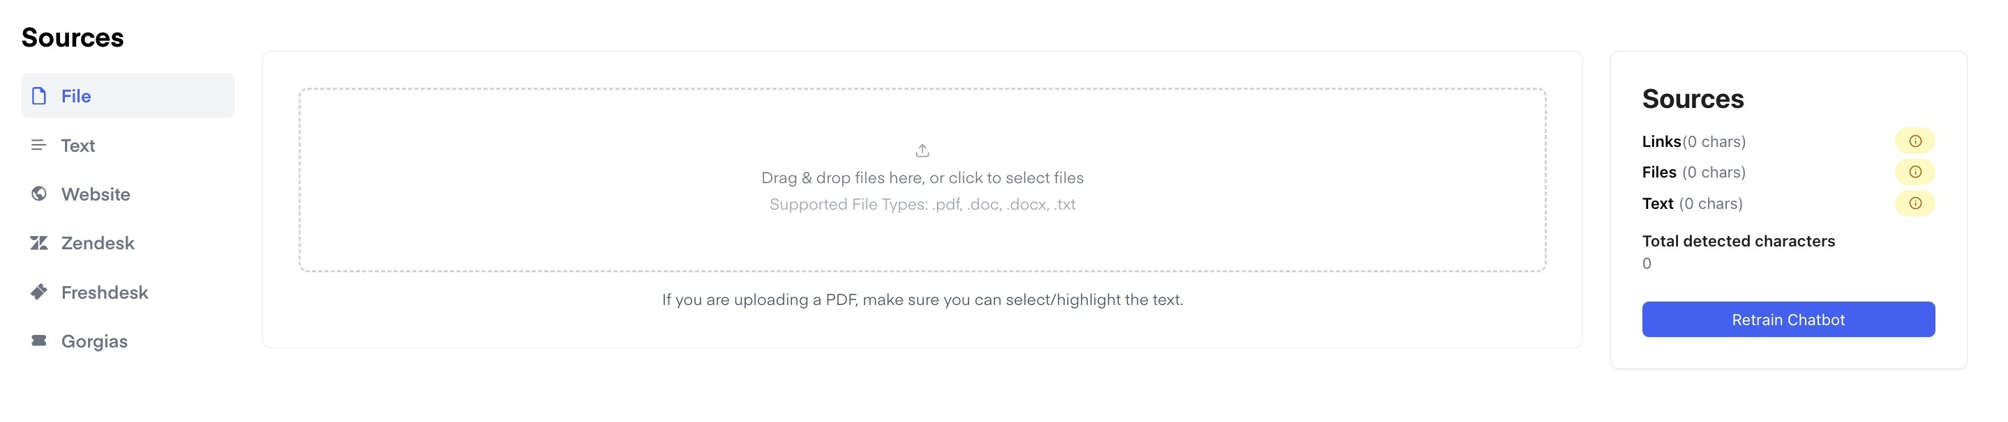The image size is (2008, 422).
Task: Click the File document icon in sidebar
Action: click(39, 96)
